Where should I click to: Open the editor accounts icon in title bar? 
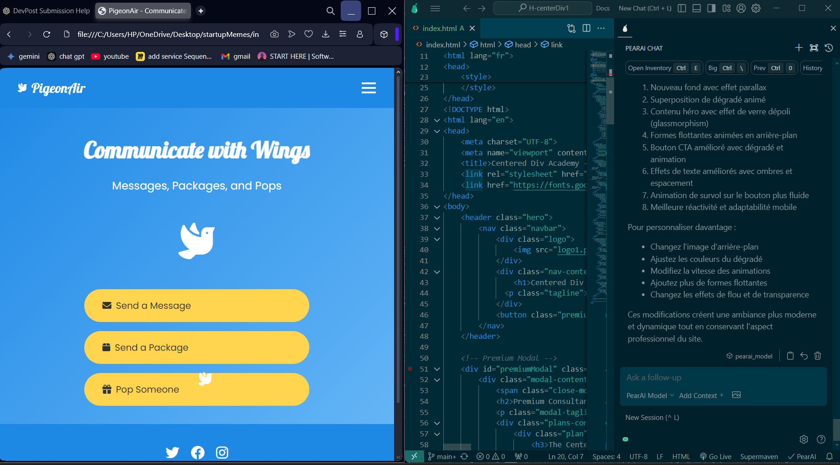(x=741, y=8)
